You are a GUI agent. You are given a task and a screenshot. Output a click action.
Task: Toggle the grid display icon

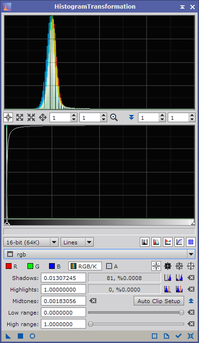pyautogui.click(x=191, y=242)
